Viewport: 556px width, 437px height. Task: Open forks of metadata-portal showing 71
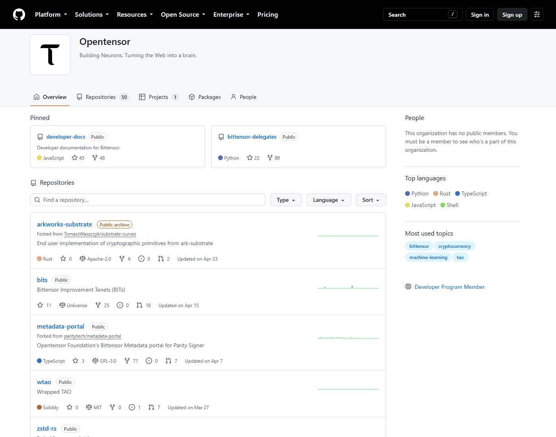click(131, 361)
